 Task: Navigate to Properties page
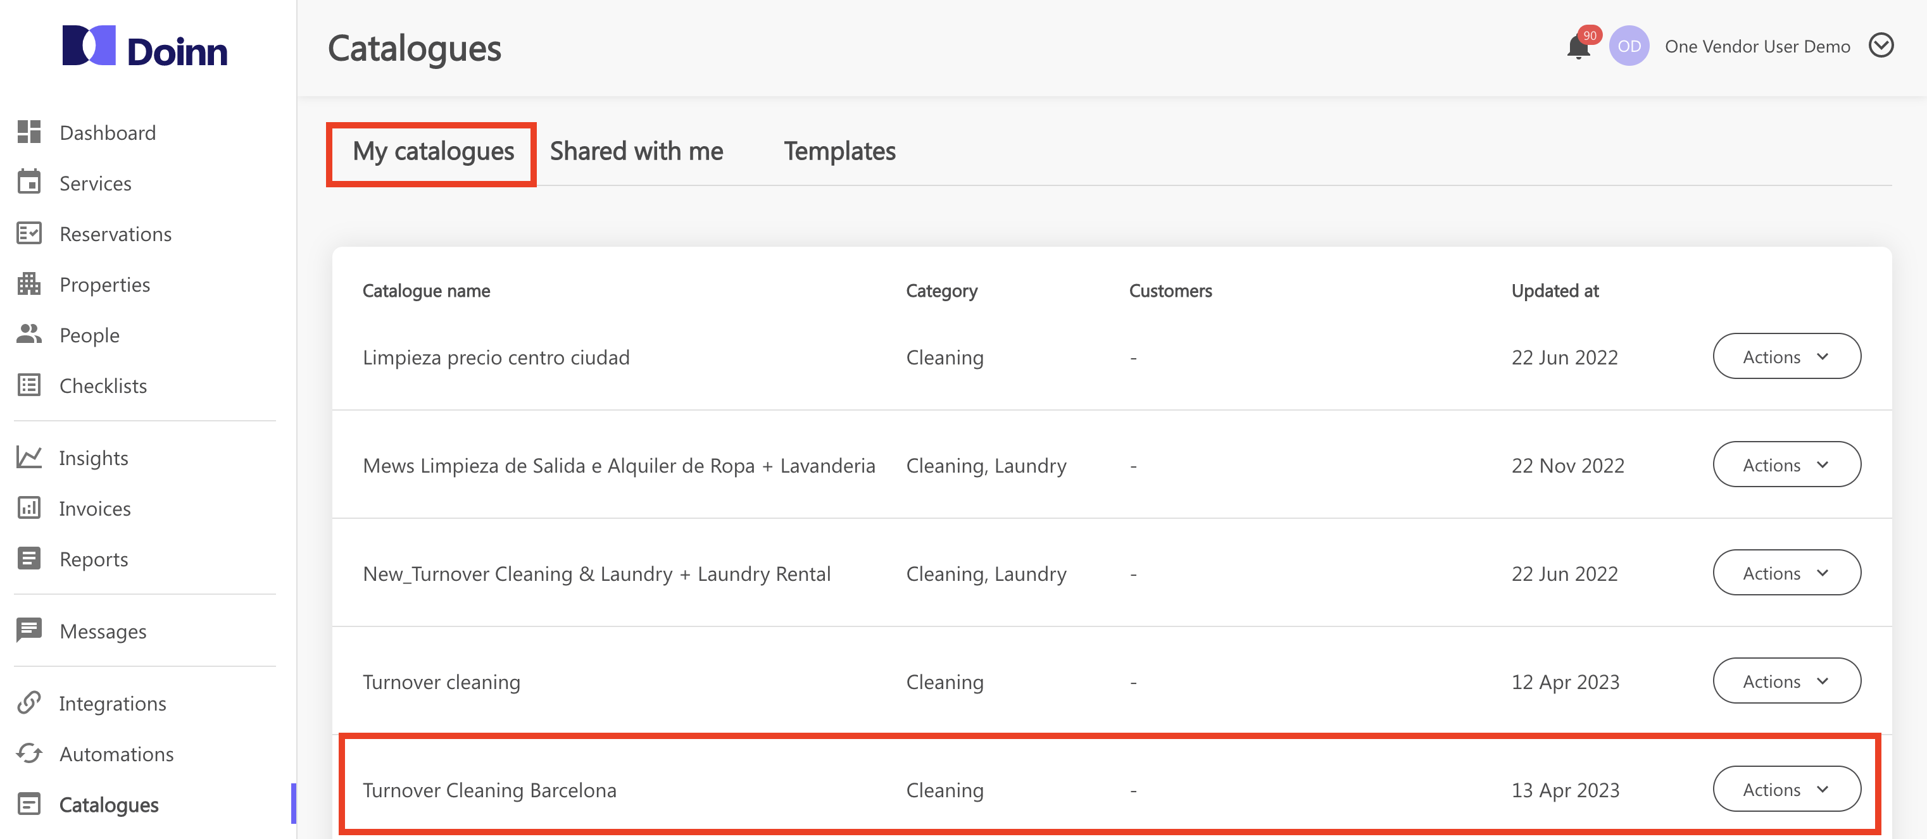click(104, 285)
